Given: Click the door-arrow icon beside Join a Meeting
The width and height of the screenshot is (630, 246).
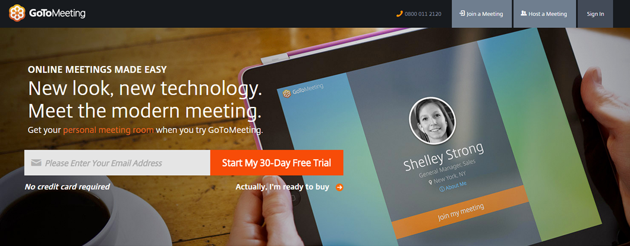Looking at the screenshot, I should click(x=462, y=14).
